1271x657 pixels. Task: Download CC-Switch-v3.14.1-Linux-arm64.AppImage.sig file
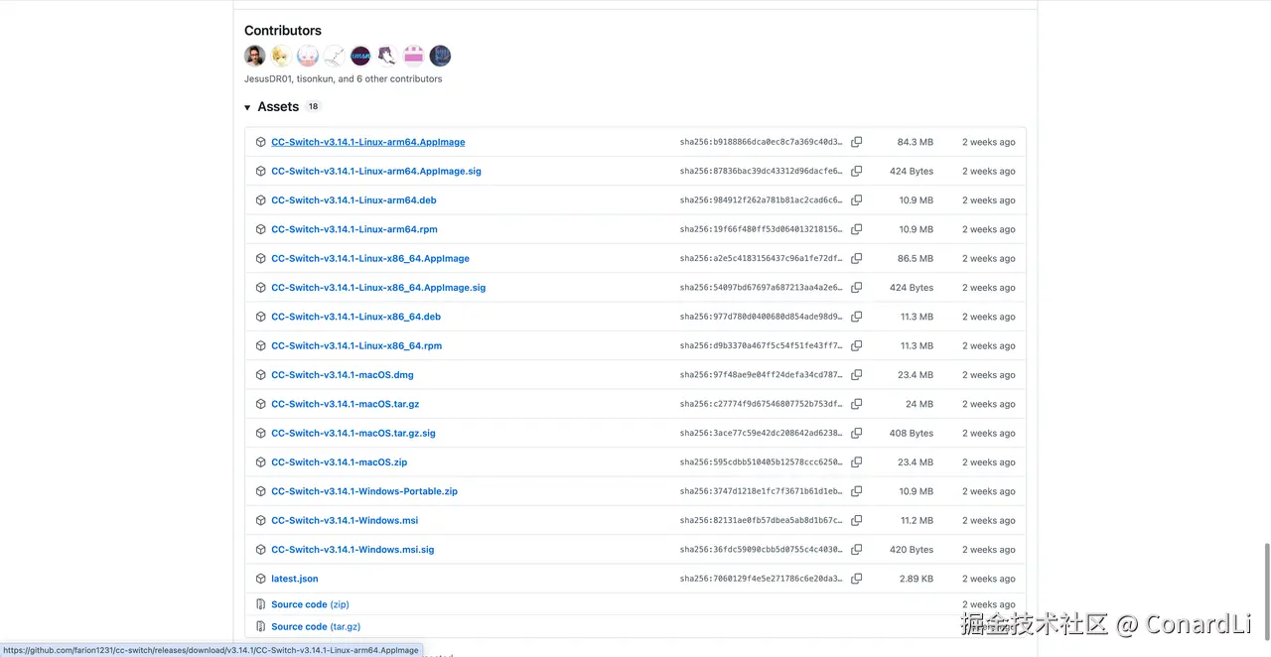click(375, 171)
